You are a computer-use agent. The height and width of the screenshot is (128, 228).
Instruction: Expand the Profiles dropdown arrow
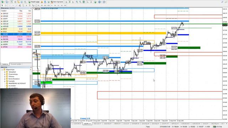point(9,2)
